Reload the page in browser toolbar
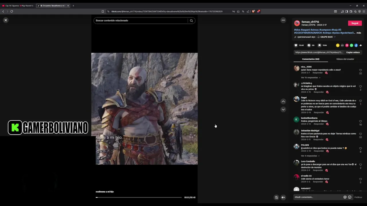 click(12, 11)
